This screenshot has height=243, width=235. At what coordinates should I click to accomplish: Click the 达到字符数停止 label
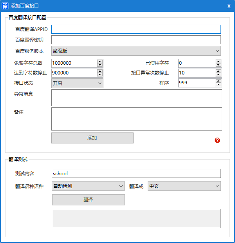click(x=31, y=73)
